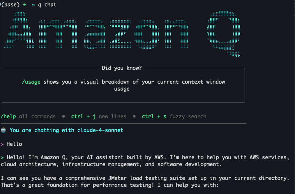Click the ctrl + s shortcut hint
Screen dimensions: 295x194
click(154, 117)
